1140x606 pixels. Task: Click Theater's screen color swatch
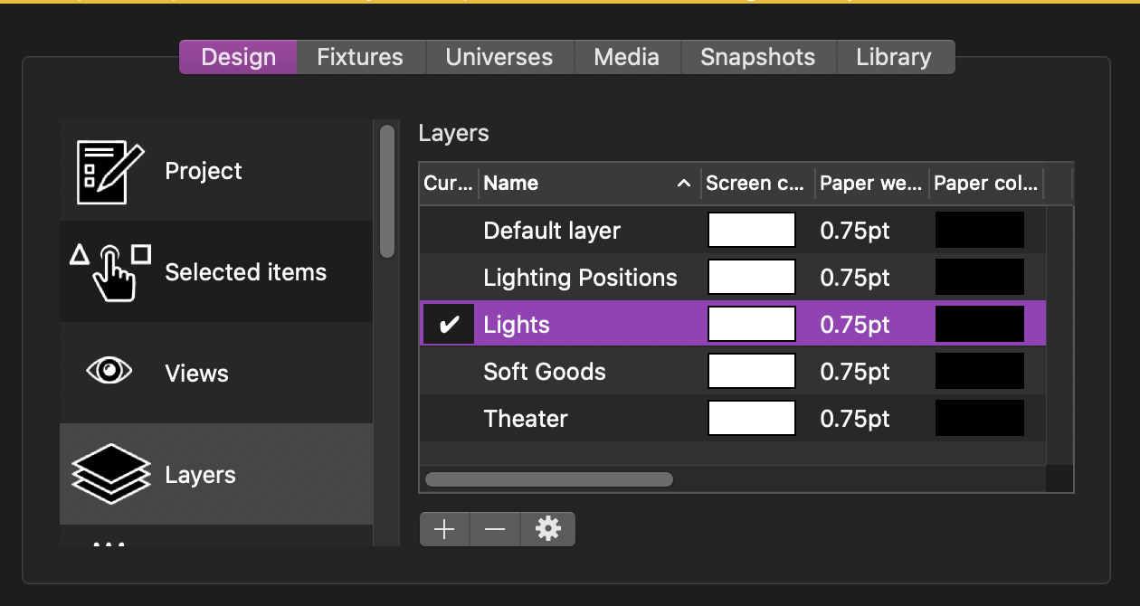(x=751, y=418)
